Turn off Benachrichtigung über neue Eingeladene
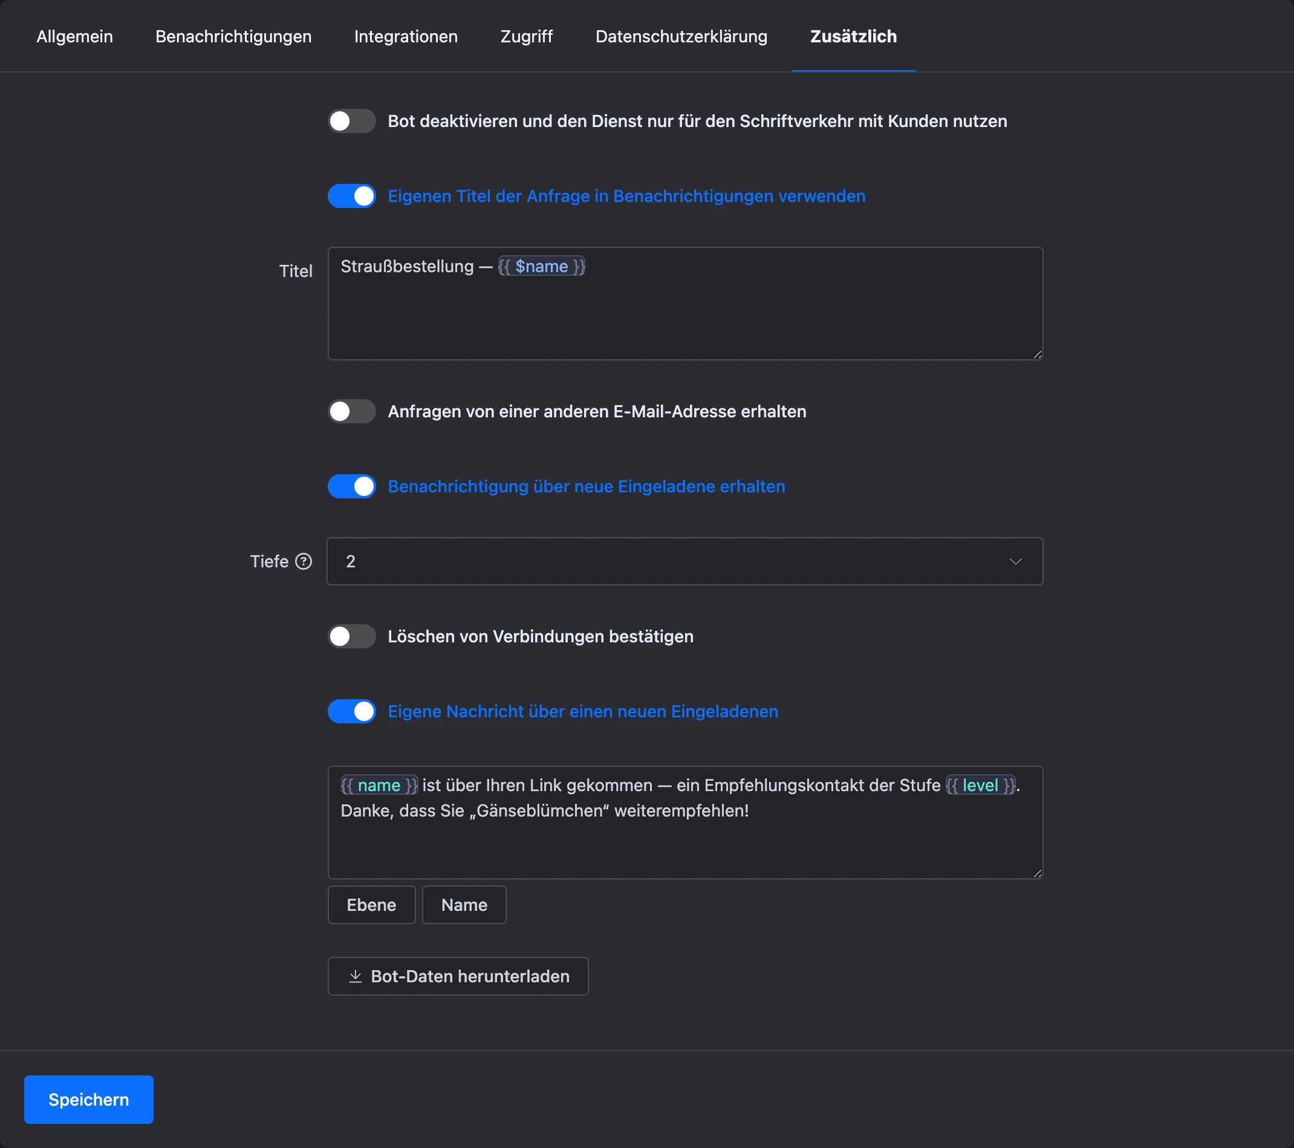This screenshot has height=1148, width=1294. tap(351, 486)
